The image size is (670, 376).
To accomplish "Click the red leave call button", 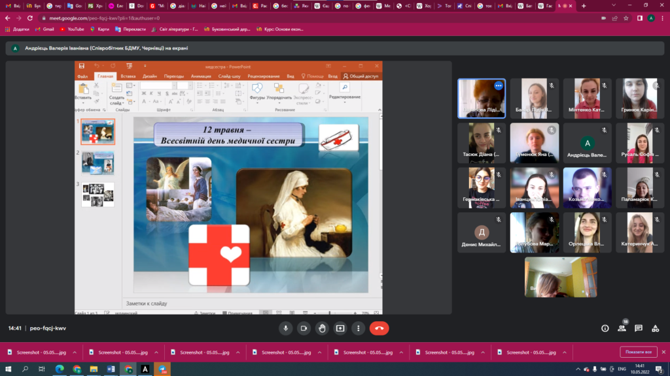I will 379,328.
